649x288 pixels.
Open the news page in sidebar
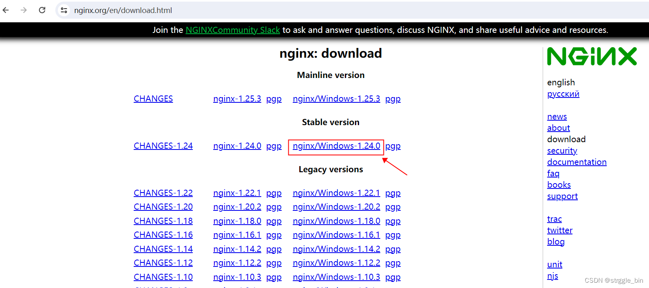pyautogui.click(x=557, y=117)
